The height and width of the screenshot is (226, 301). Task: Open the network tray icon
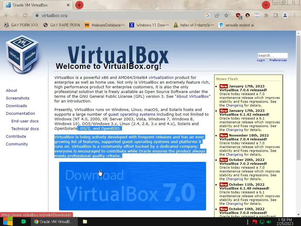pos(262,222)
